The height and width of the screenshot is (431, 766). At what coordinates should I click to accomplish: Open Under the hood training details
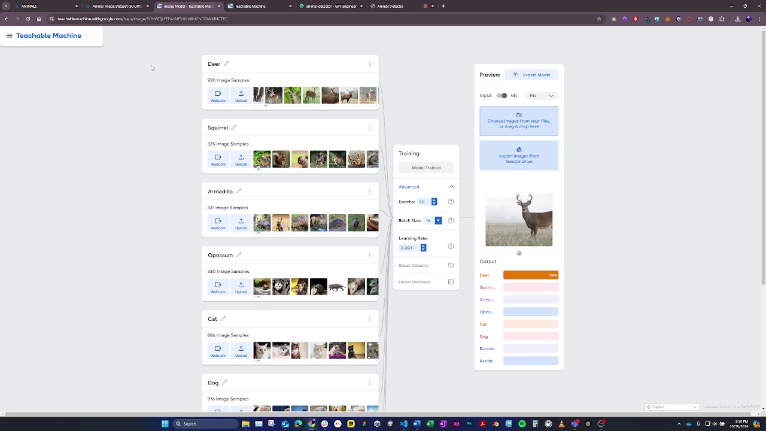click(x=426, y=282)
